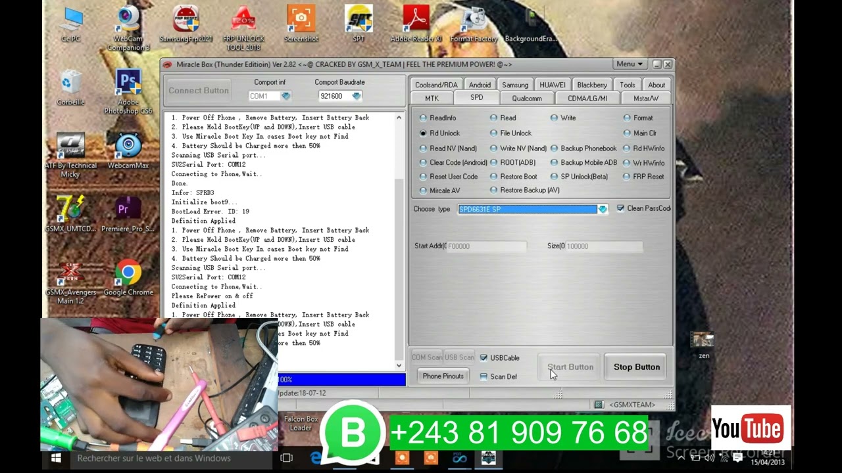Screen dimensions: 842x473
Task: Choose the ROOT(ADB) radio option
Action: 513,162
